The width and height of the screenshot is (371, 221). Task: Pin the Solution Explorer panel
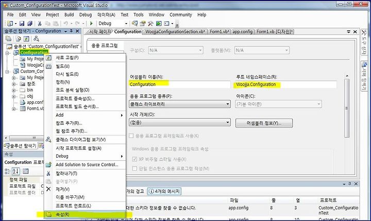coord(71,31)
